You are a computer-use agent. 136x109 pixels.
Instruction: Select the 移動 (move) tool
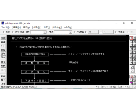[3, 66]
